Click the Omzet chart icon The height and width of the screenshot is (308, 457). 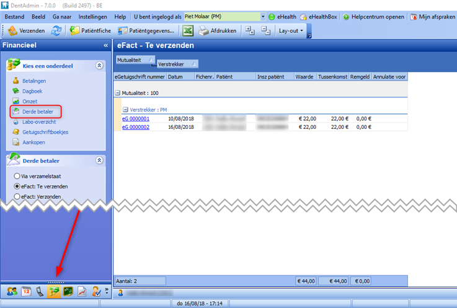click(x=16, y=101)
